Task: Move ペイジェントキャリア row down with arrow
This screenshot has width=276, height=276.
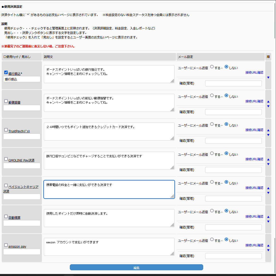Action: tap(268, 193)
